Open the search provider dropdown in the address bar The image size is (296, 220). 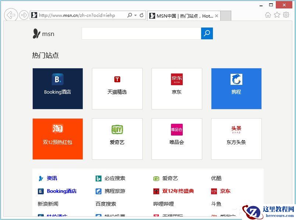[x=135, y=15]
